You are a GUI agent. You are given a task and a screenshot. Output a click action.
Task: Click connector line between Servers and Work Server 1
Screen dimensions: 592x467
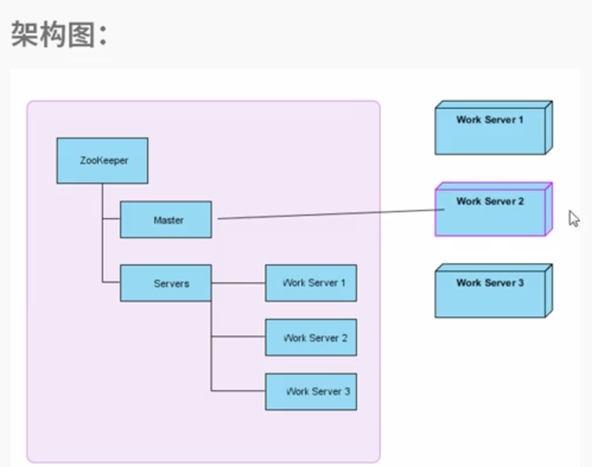238,283
